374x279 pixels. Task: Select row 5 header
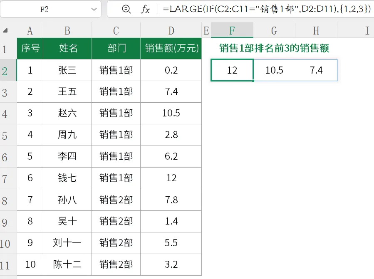tap(8, 135)
